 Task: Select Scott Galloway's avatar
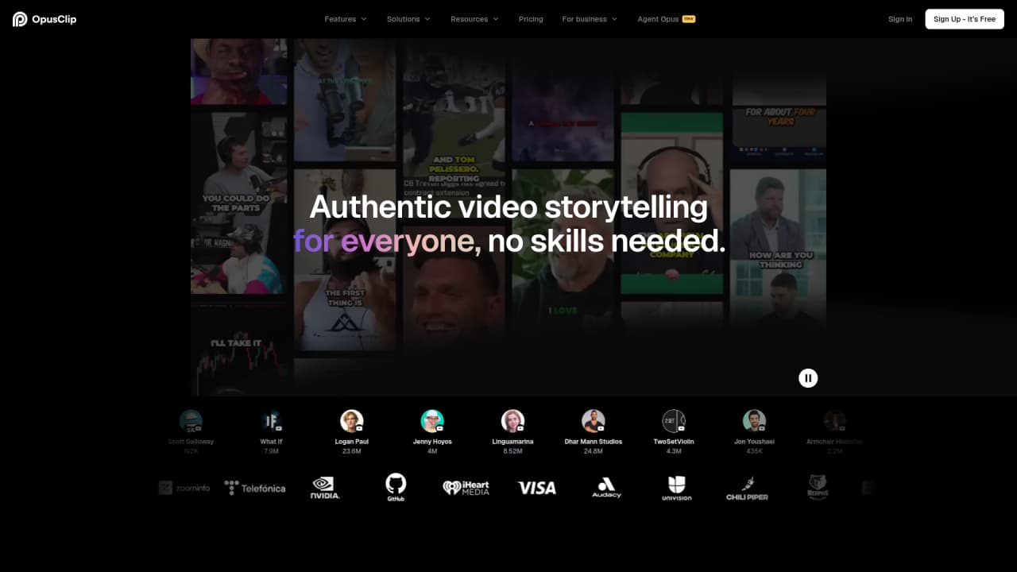[191, 421]
